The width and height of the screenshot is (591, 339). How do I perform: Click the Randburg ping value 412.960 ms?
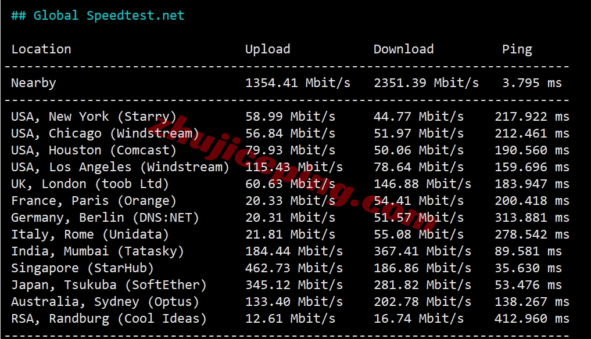(x=532, y=319)
